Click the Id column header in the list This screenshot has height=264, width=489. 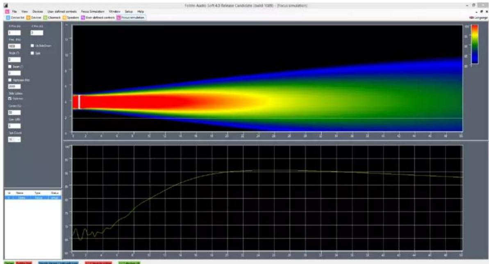(9, 193)
